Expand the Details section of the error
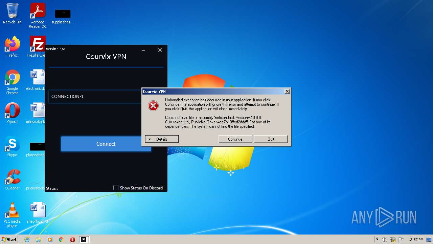This screenshot has width=433, height=244. tap(162, 139)
